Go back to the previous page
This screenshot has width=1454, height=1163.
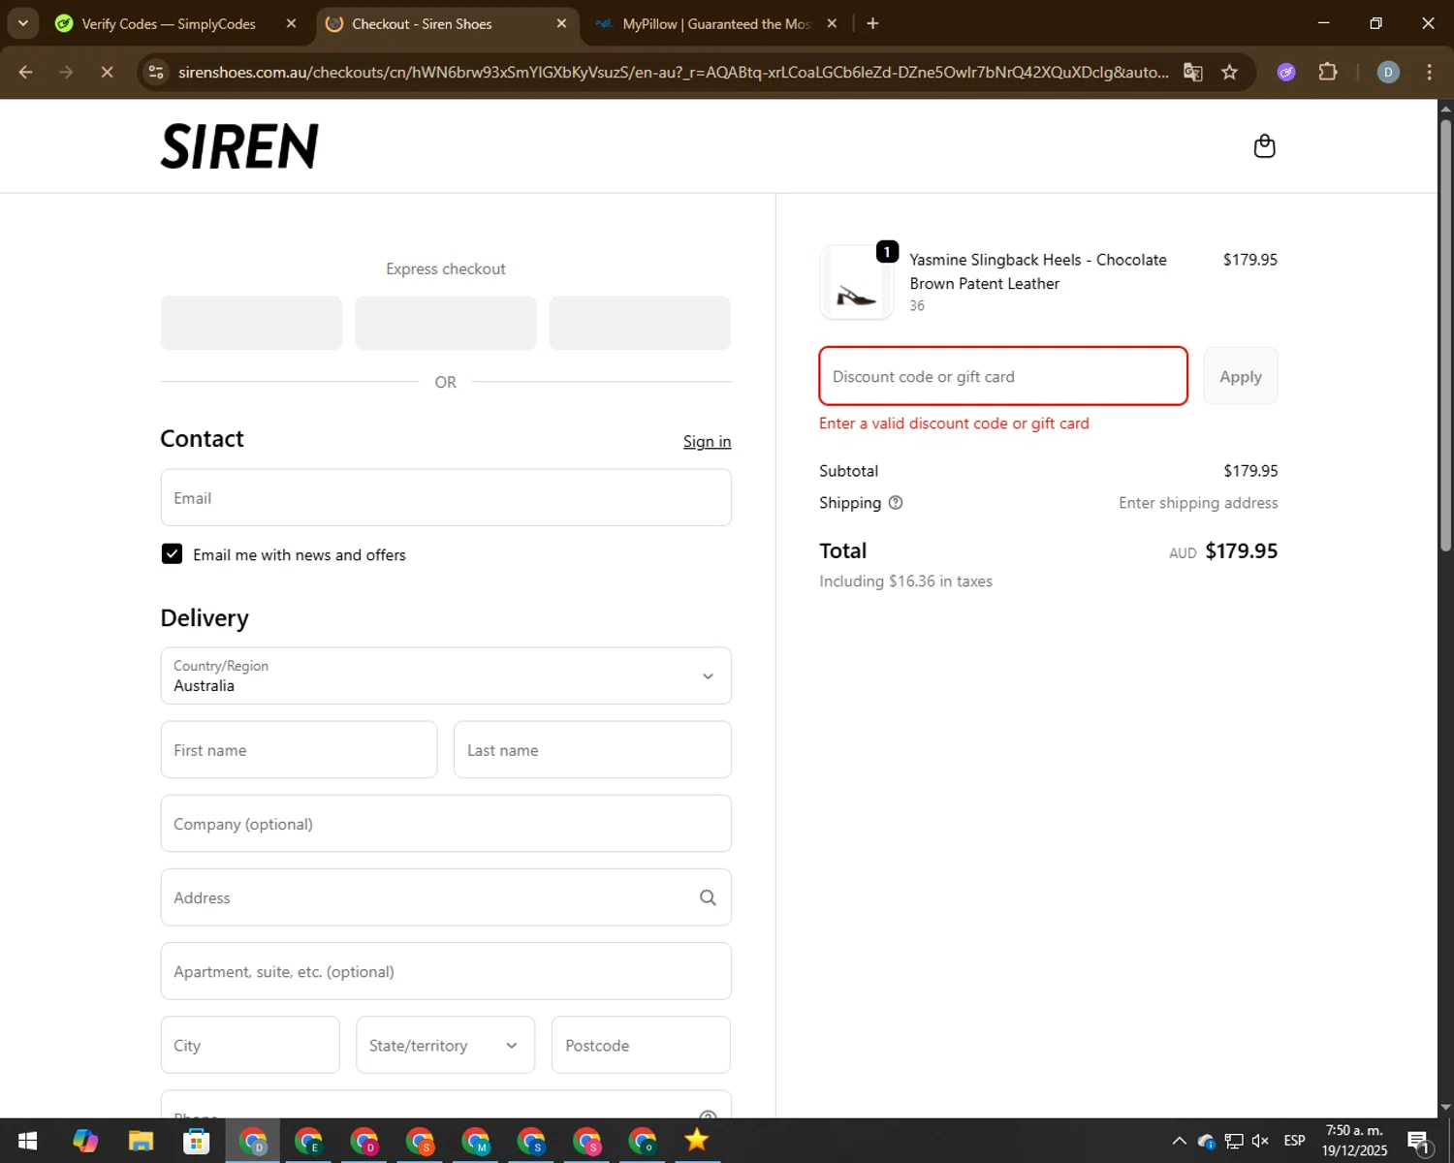pos(26,72)
